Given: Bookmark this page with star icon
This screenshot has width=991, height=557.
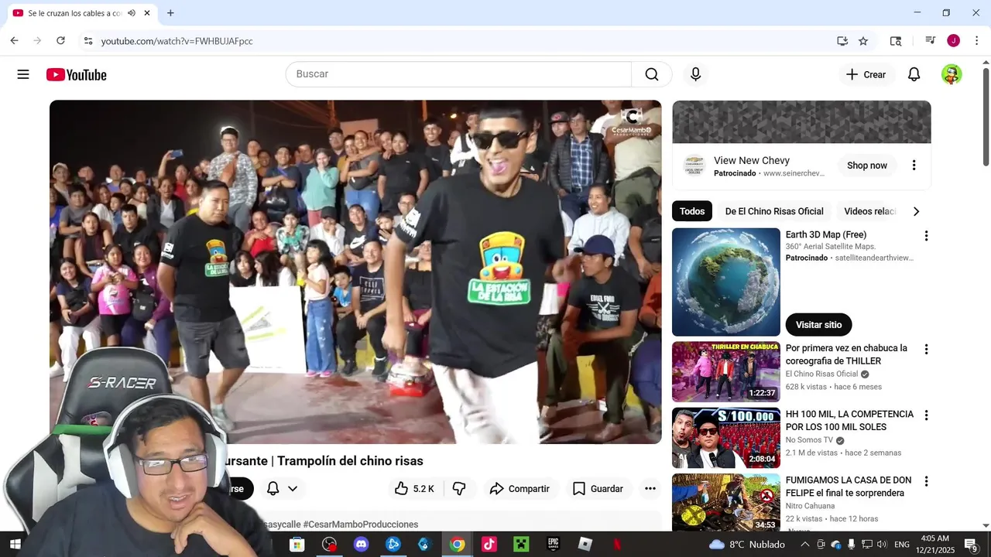Looking at the screenshot, I should (x=863, y=41).
